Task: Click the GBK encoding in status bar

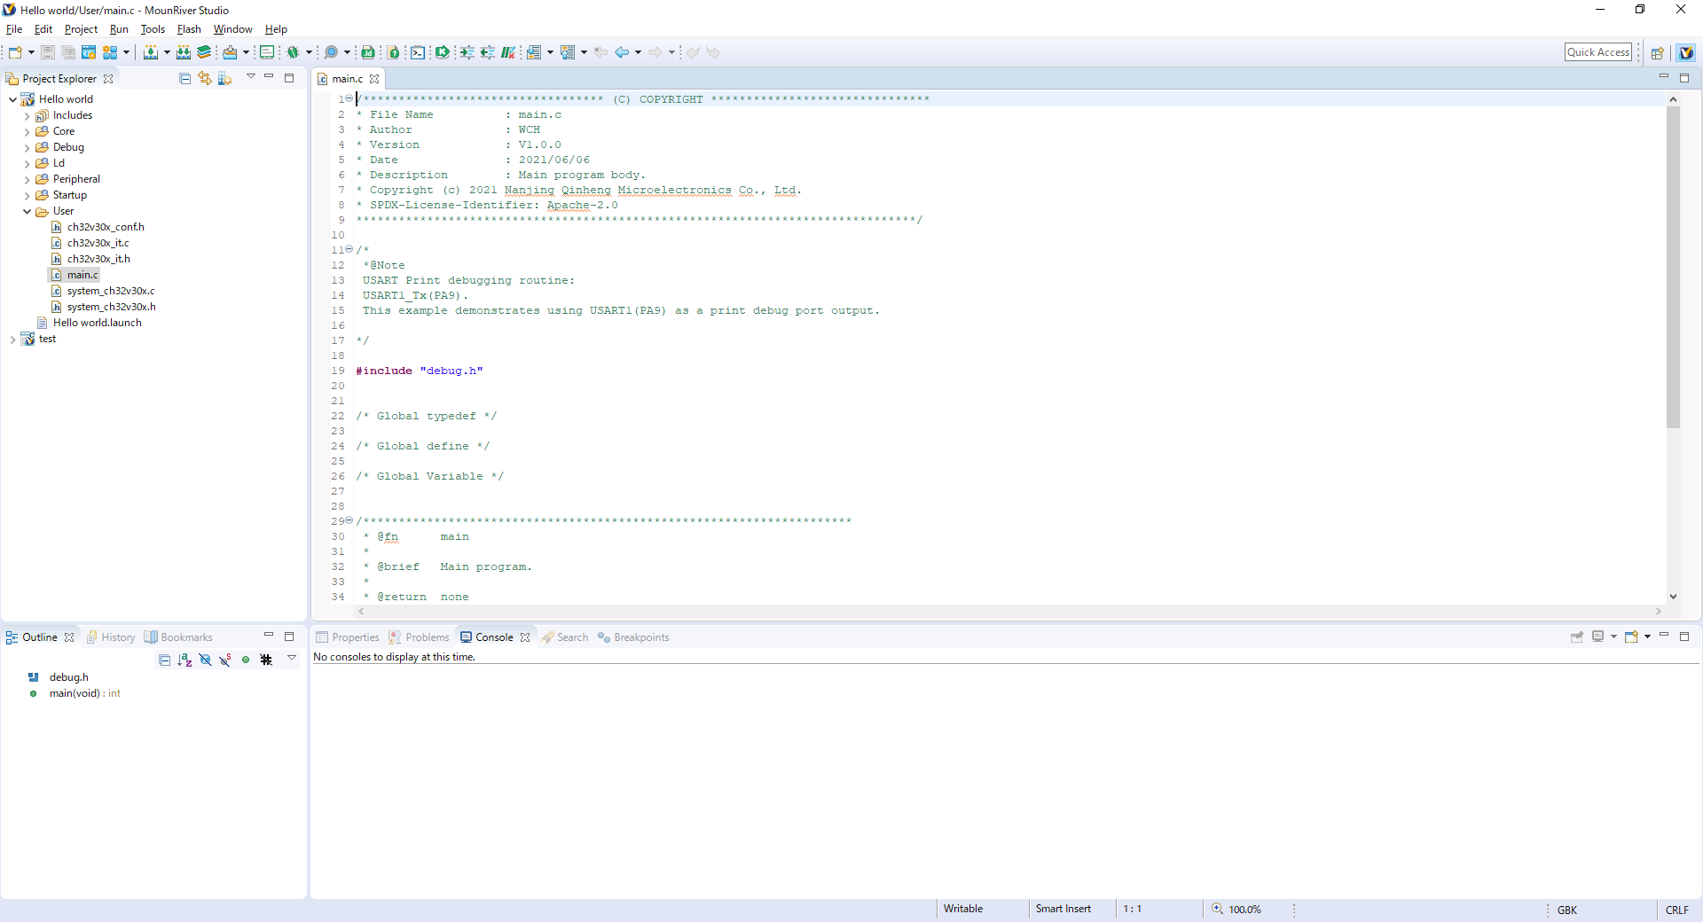Action: 1567,910
